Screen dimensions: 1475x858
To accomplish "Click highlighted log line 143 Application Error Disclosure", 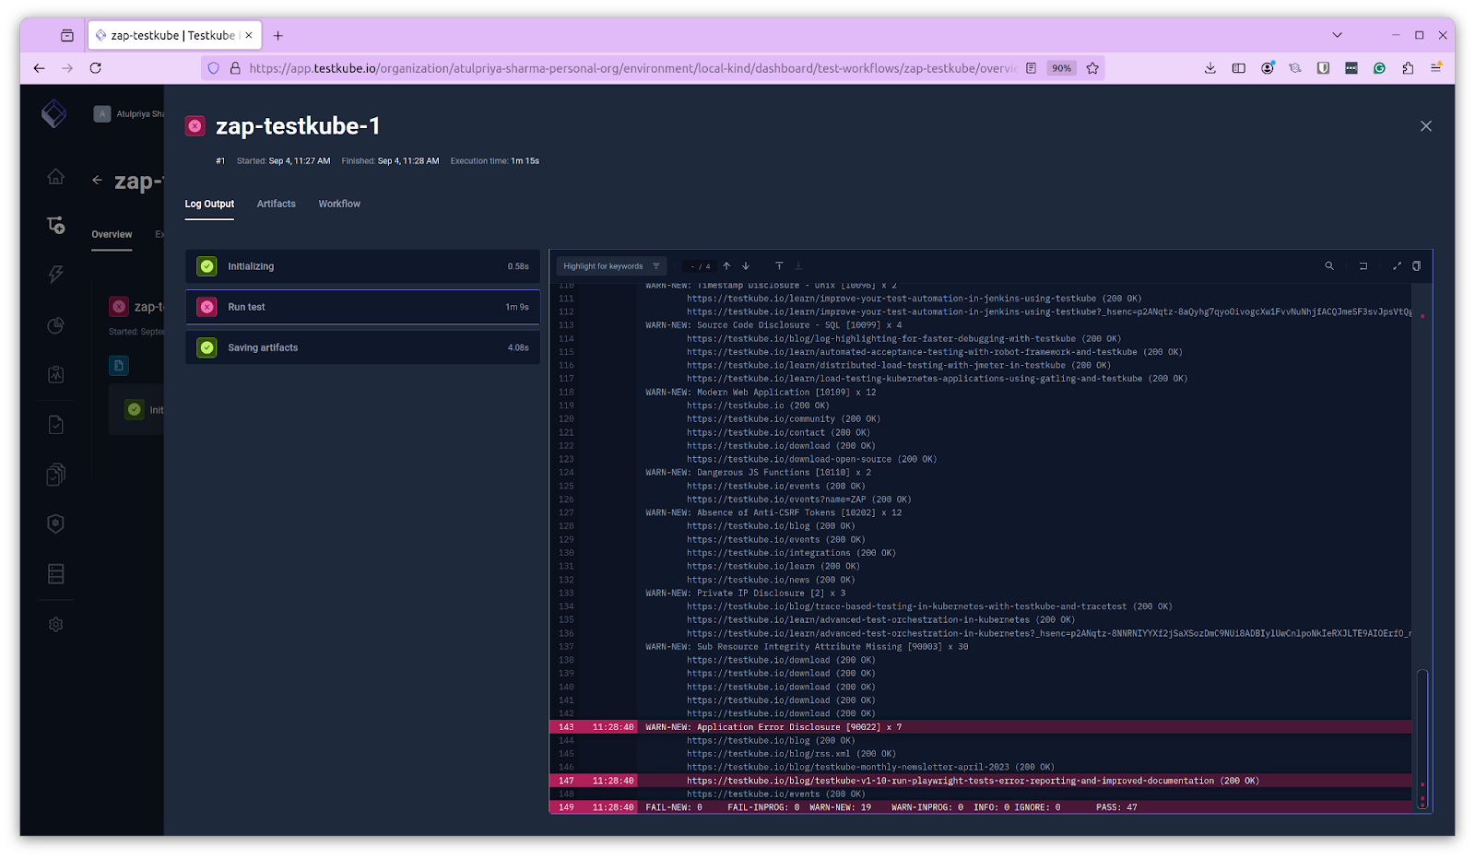I will (x=980, y=727).
